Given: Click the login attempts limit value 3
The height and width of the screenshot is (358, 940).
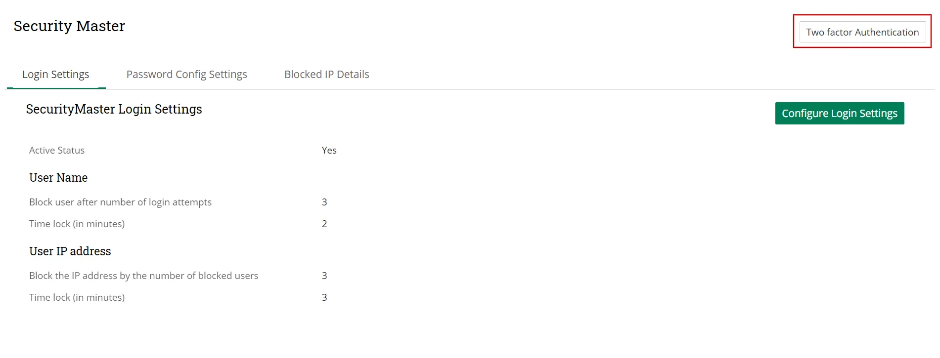Looking at the screenshot, I should tap(324, 202).
